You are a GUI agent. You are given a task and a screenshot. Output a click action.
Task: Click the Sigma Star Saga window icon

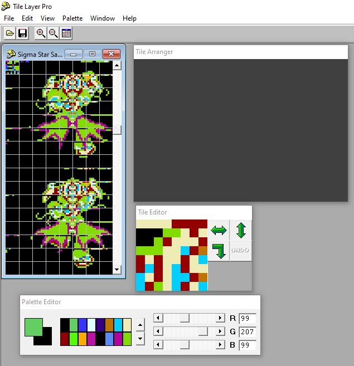point(11,54)
